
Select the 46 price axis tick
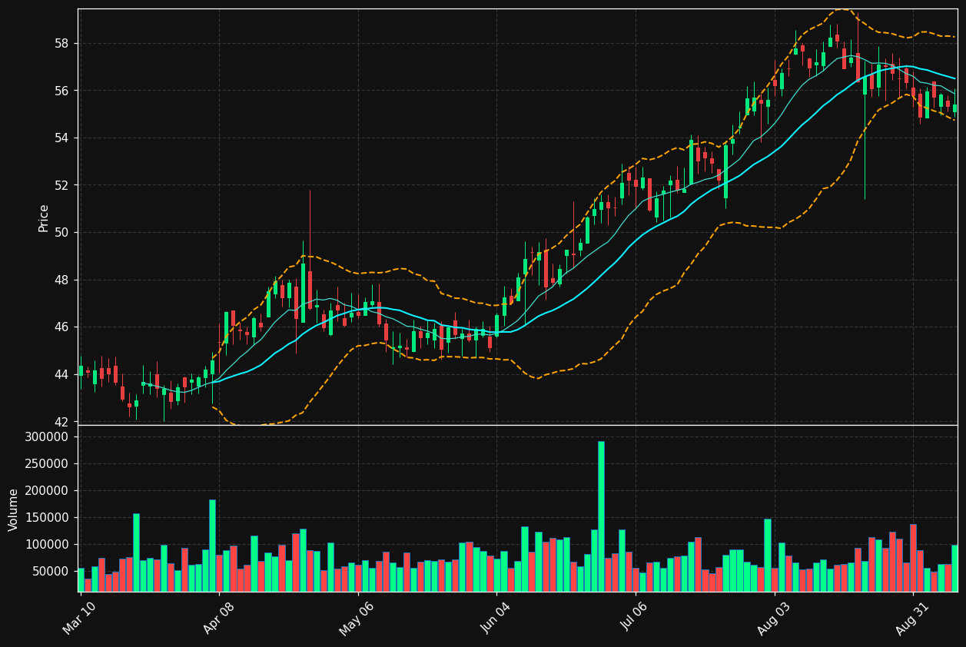tap(61, 327)
